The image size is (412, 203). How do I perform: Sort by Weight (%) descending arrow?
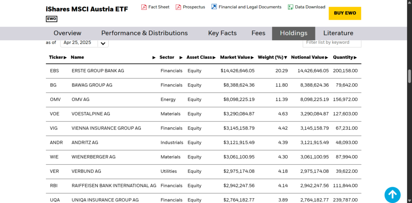click(286, 57)
